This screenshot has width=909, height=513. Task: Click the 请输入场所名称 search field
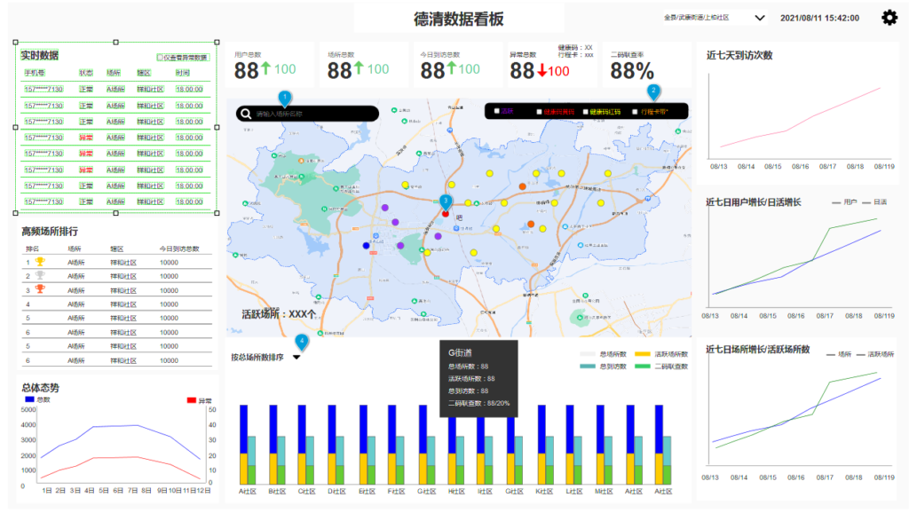click(x=307, y=114)
